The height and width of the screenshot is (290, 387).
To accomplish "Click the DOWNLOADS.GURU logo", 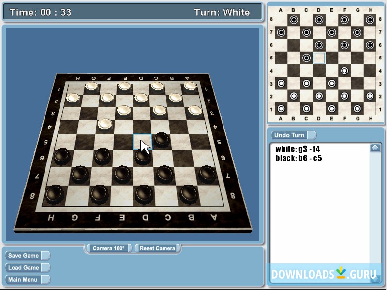I will [x=325, y=273].
